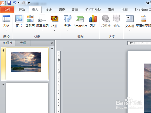151x113 pixels.
Task: Open the 文件 (File) tab
Action: coord(7,10)
